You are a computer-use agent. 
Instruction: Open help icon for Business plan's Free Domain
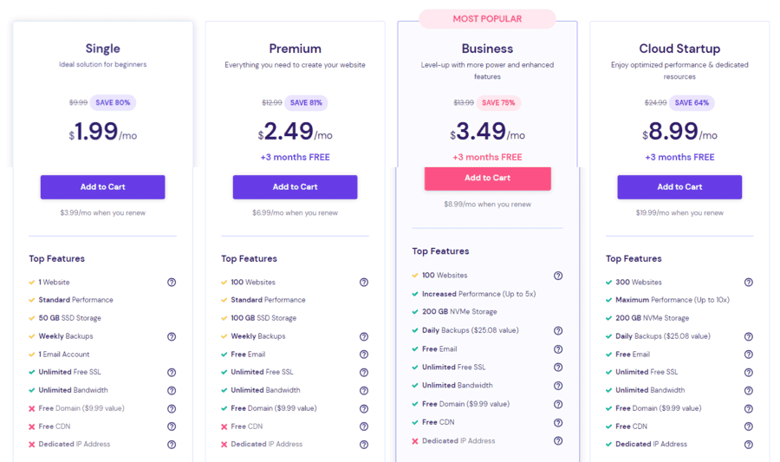(558, 404)
